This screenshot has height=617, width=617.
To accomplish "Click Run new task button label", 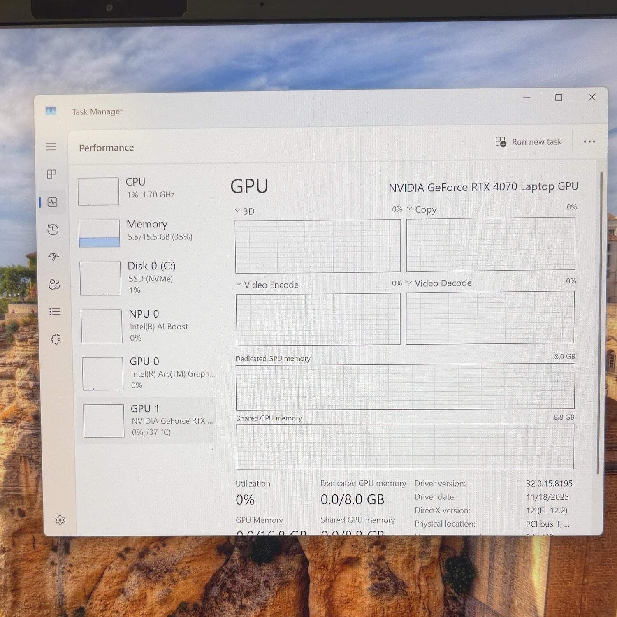I will (x=536, y=142).
